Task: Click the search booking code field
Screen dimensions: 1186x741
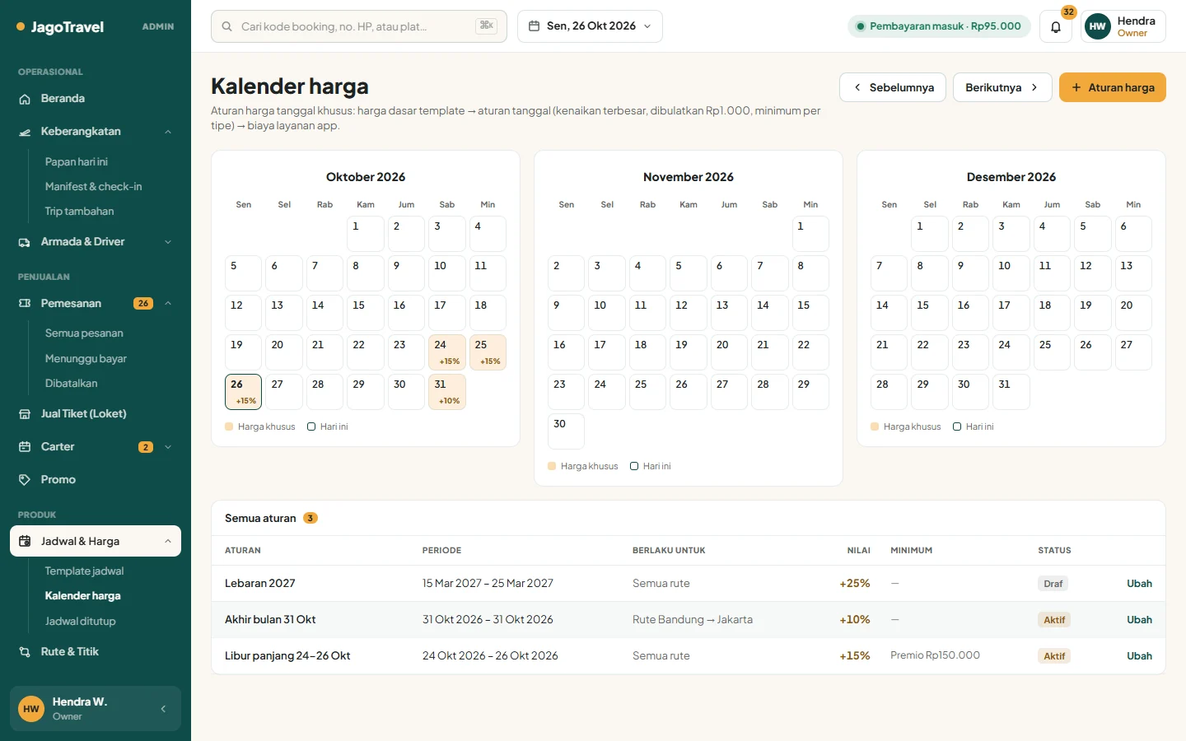Action: click(x=359, y=26)
